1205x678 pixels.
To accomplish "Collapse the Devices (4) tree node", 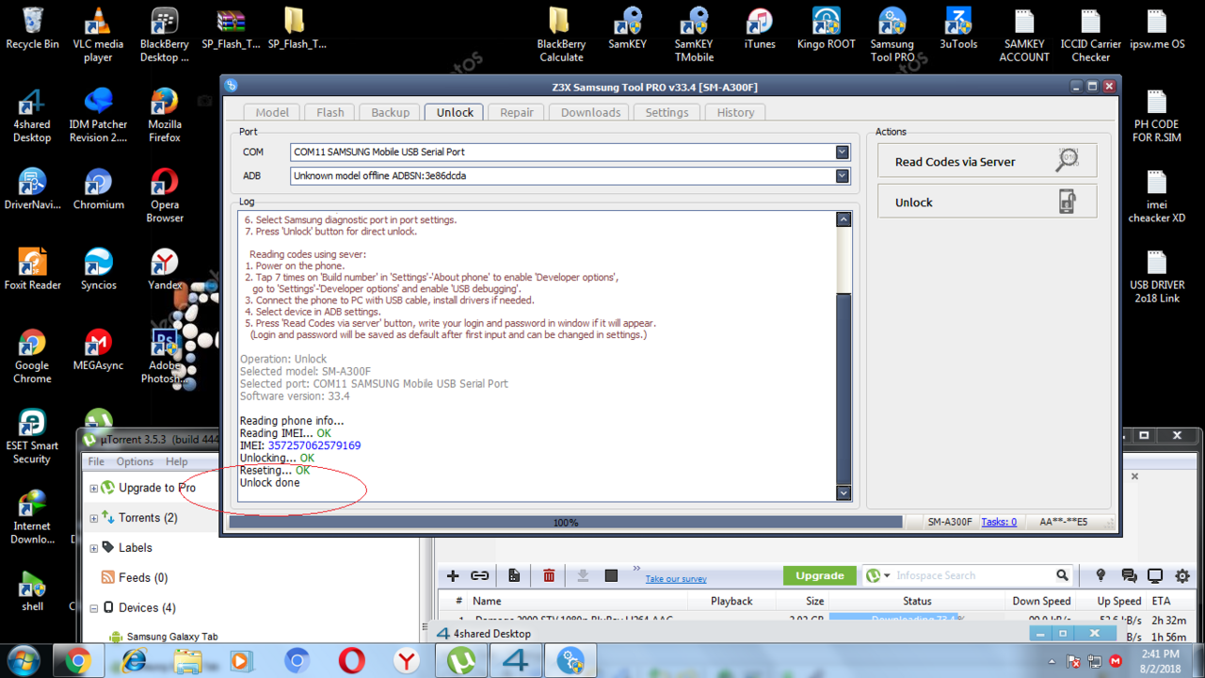I will (94, 607).
